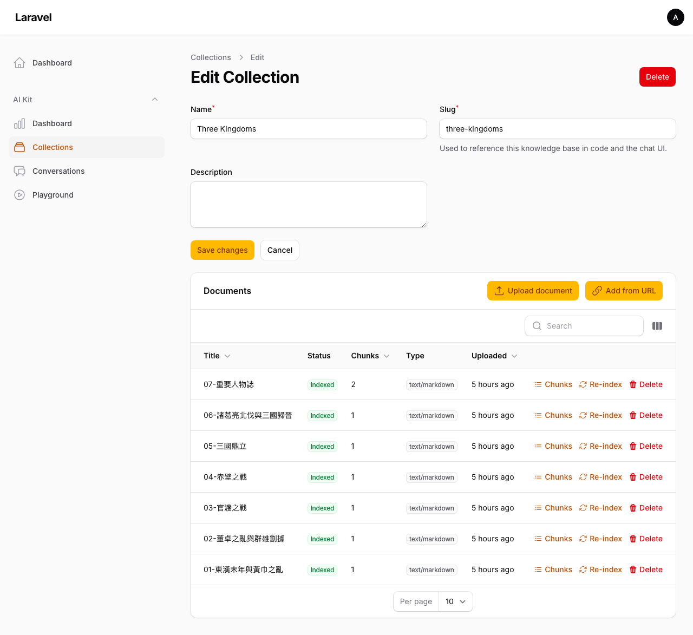The height and width of the screenshot is (635, 693).
Task: Click text/markdown type badge for 05-三國鼎立
Action: tap(432, 447)
